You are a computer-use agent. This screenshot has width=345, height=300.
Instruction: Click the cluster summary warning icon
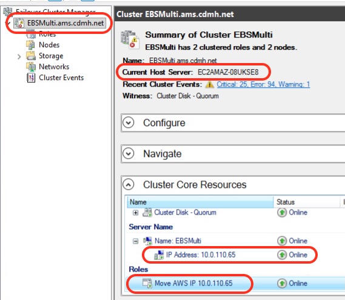pyautogui.click(x=130, y=39)
